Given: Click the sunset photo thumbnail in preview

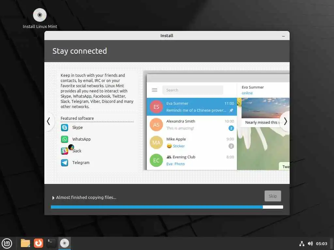Looking at the screenshot, I should click(x=266, y=108).
